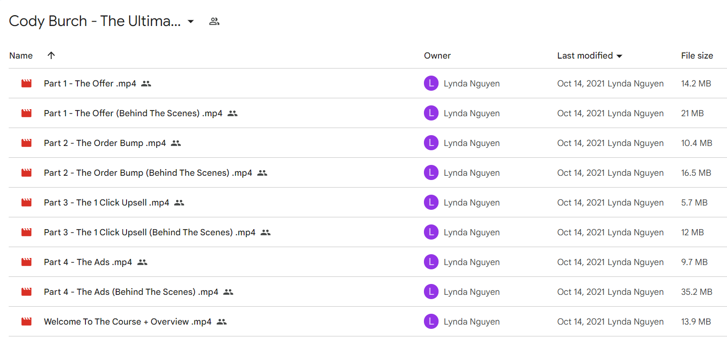
Task: Click the 21 MB file size
Action: coord(692,113)
